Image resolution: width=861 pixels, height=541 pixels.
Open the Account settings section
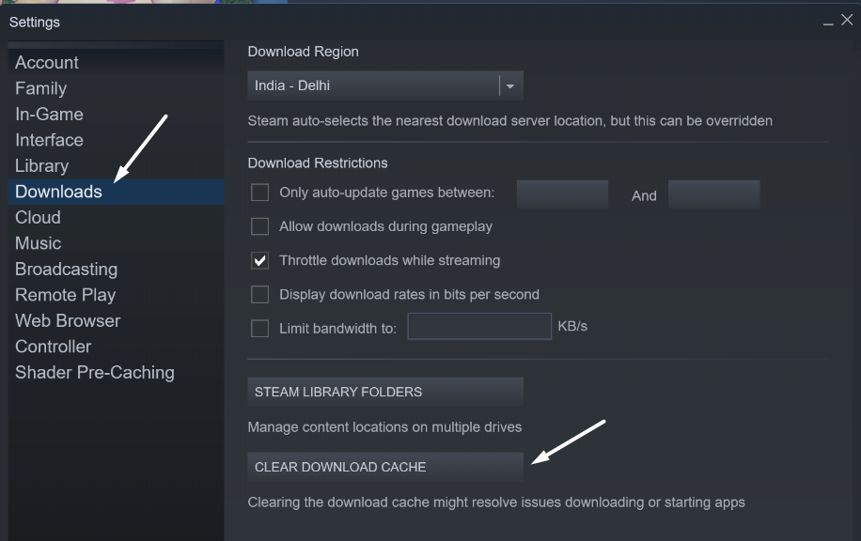(x=47, y=63)
